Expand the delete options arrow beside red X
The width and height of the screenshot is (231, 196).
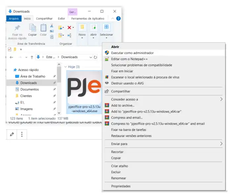tap(73, 27)
